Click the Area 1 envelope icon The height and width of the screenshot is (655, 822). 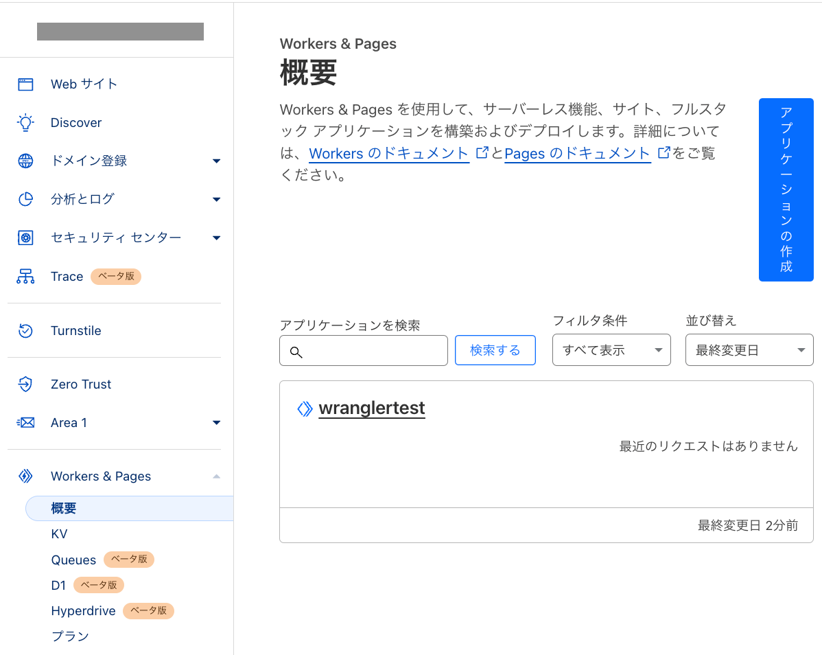25,423
